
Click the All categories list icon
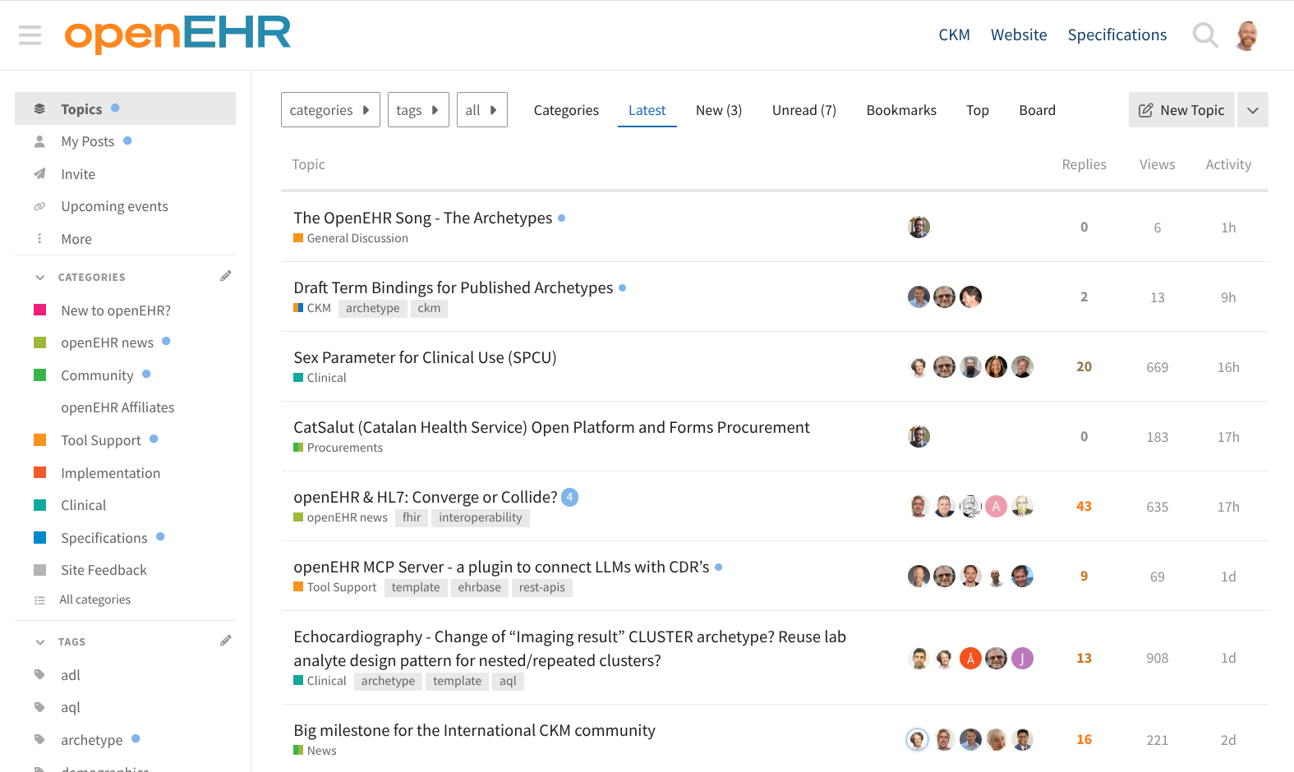click(39, 600)
